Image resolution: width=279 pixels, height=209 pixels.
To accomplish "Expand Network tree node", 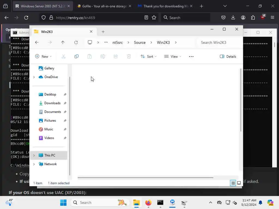I will (34, 164).
